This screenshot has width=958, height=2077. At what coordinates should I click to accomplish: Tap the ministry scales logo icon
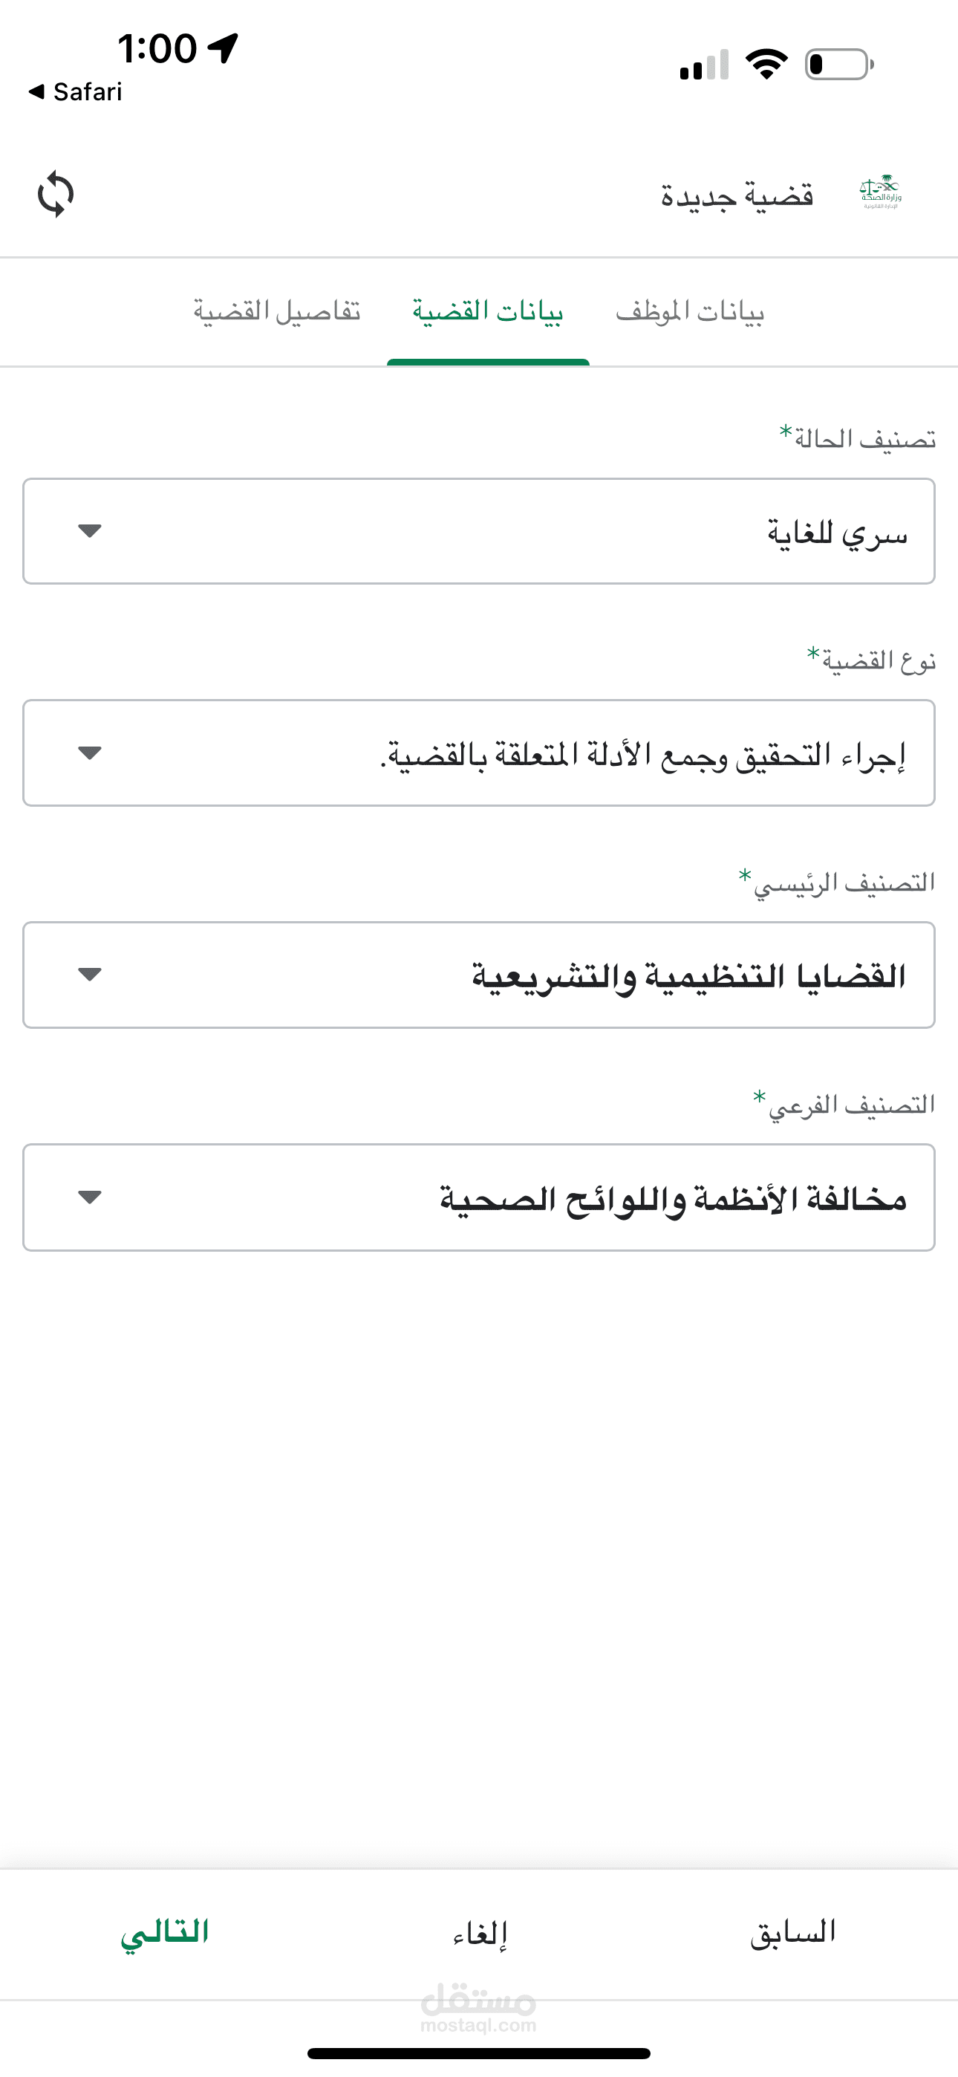pos(880,192)
